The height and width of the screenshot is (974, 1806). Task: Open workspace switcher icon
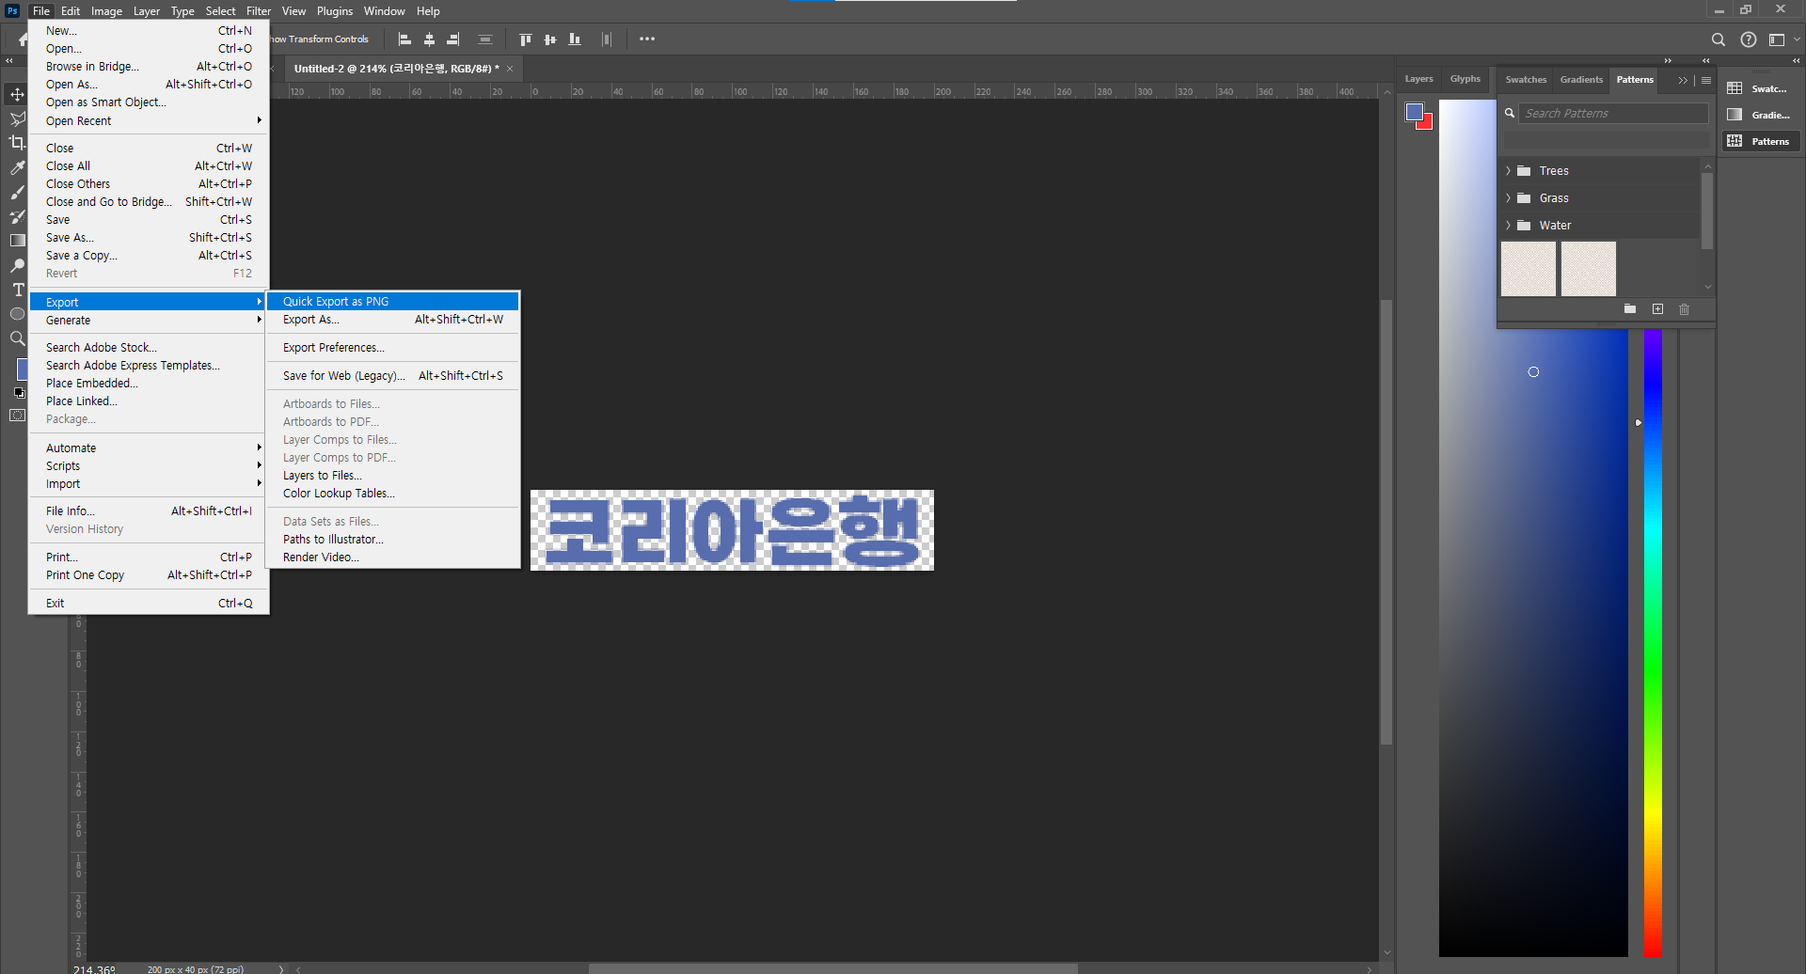tap(1777, 39)
